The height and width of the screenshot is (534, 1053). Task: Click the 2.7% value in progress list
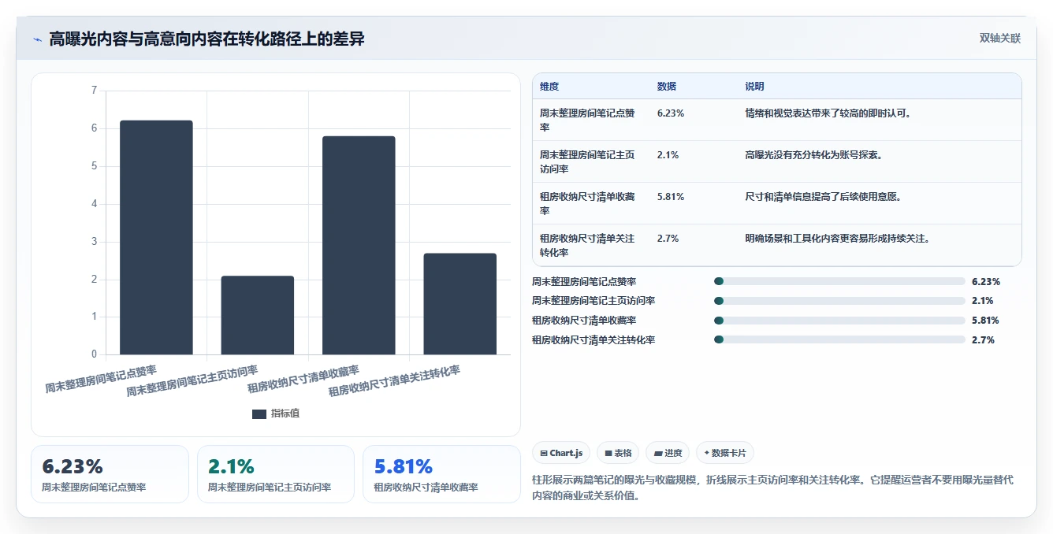[983, 340]
